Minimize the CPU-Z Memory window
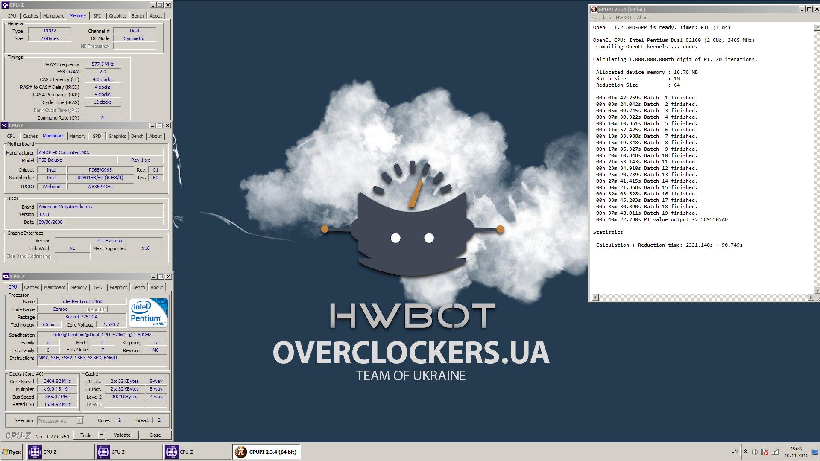 click(152, 5)
